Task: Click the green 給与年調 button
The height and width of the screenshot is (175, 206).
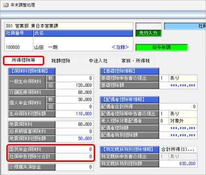Action: click(161, 48)
